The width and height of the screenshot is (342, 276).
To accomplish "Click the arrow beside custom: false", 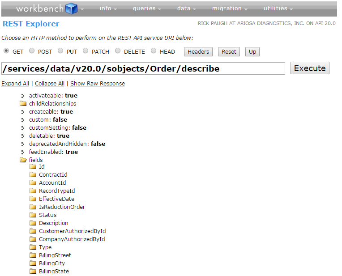I will click(x=23, y=120).
